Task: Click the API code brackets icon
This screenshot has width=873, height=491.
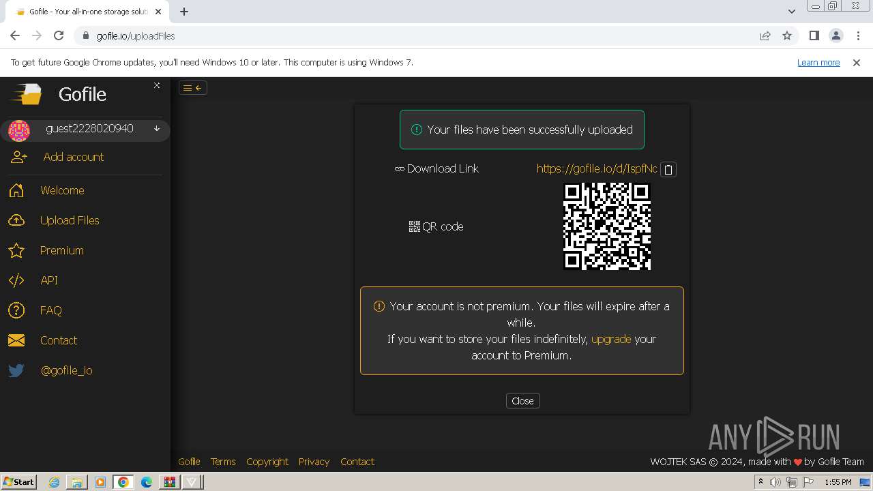Action: pos(16,280)
